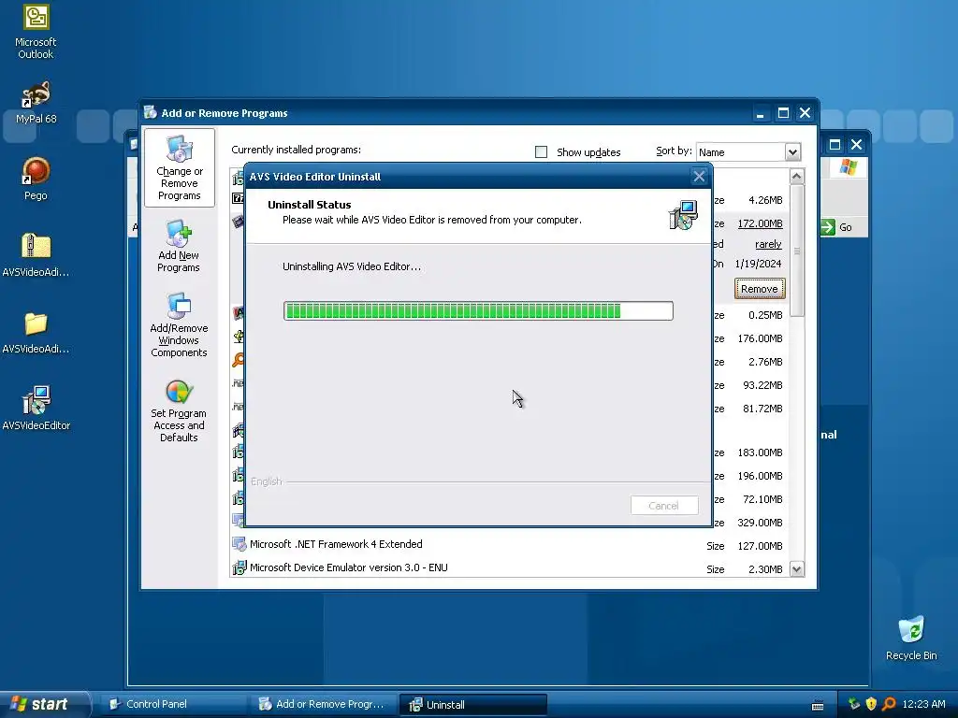This screenshot has width=958, height=718.
Task: Select the AVSVideoEditor installer desktop icon
Action: (x=36, y=408)
